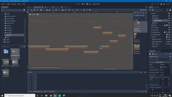This screenshot has width=172, height=97.
Task: Toggle Centered Textures On checkbox
Action: click(161, 72)
